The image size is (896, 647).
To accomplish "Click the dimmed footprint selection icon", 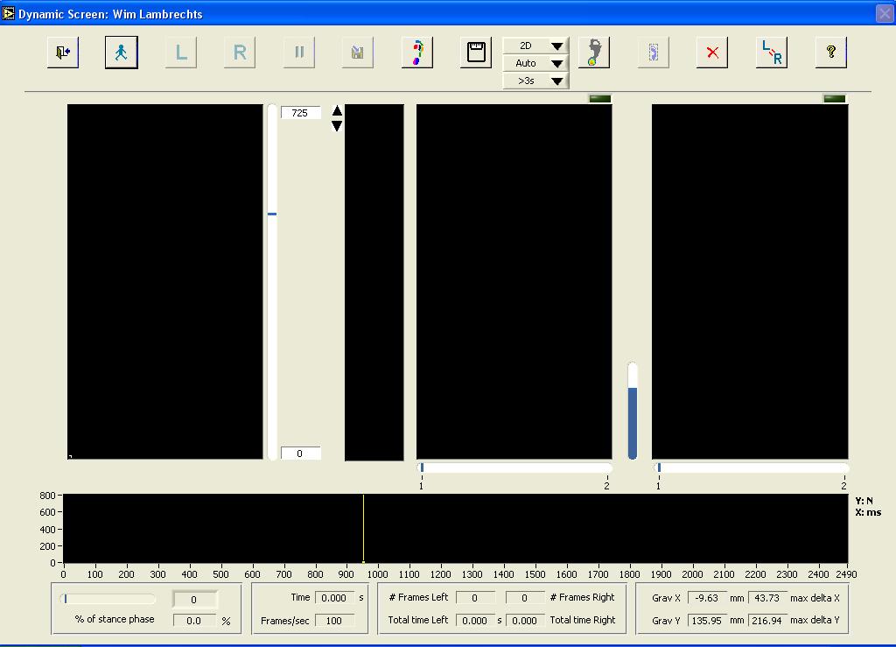I will tap(653, 53).
